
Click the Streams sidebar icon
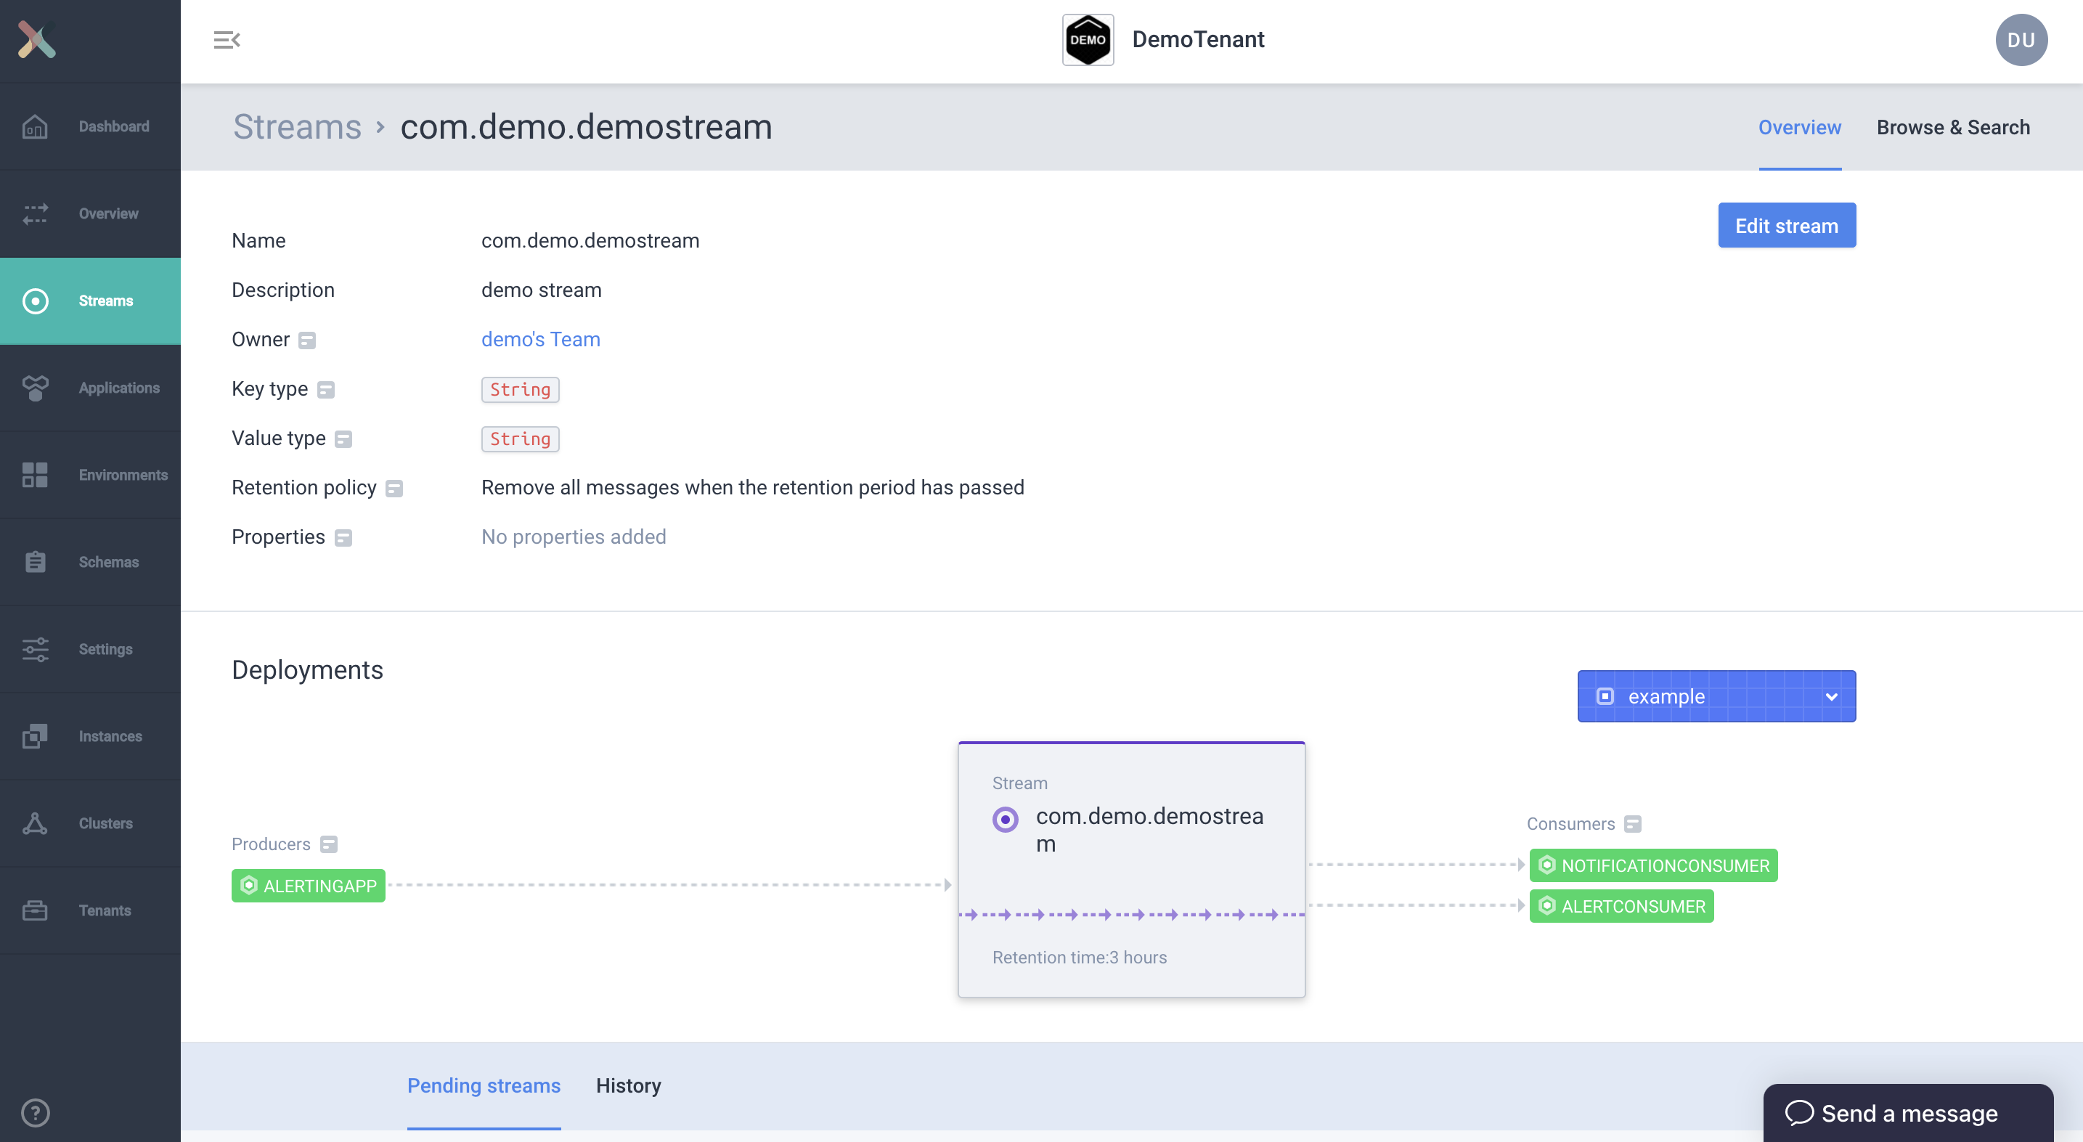pyautogui.click(x=36, y=300)
